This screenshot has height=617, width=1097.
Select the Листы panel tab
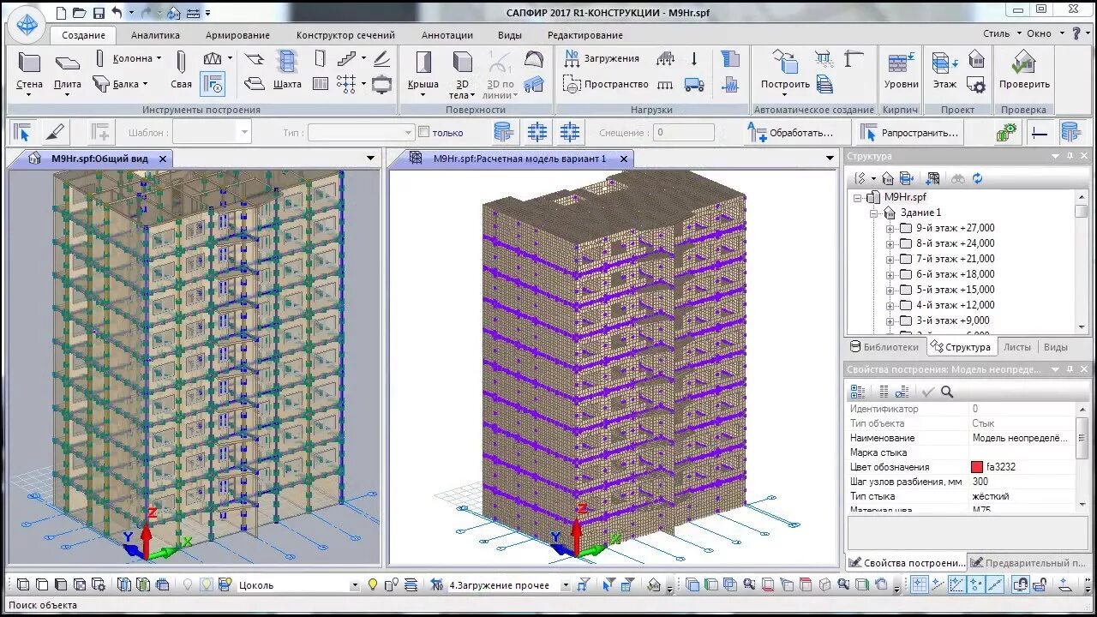pyautogui.click(x=1017, y=347)
